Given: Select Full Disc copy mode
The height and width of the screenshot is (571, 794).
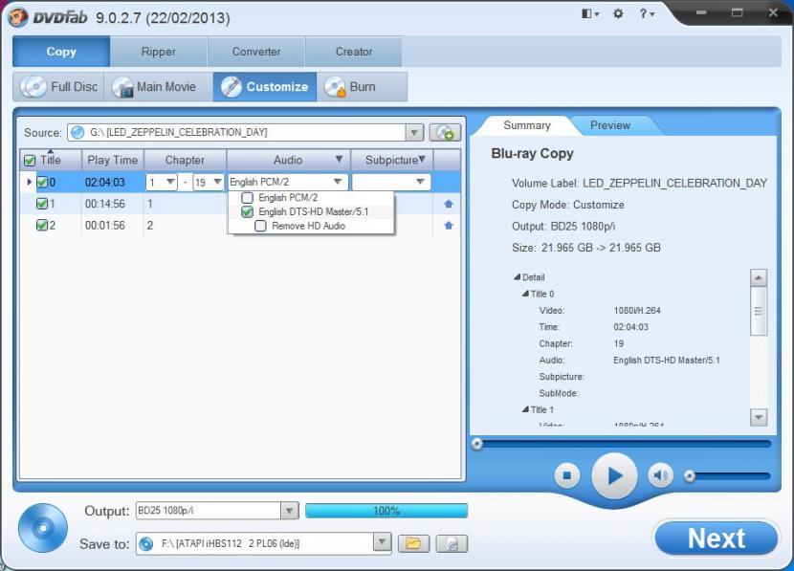Looking at the screenshot, I should coord(58,87).
